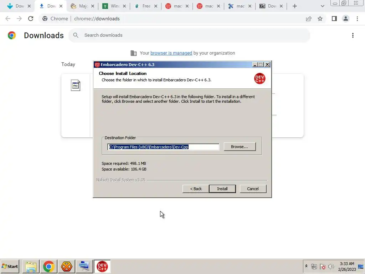This screenshot has height=274, width=365.
Task: Open the Chrome three-dot menu
Action: click(357, 19)
